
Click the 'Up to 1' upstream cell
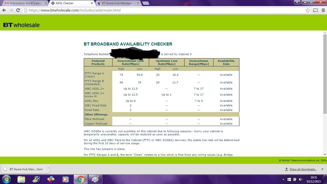point(166,95)
